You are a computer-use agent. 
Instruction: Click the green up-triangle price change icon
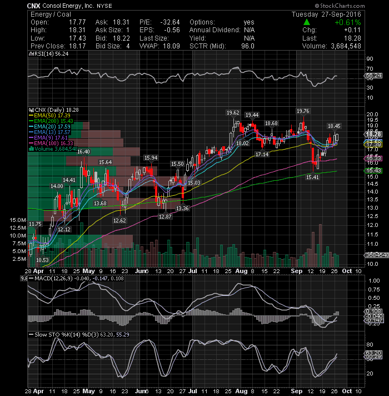307,22
